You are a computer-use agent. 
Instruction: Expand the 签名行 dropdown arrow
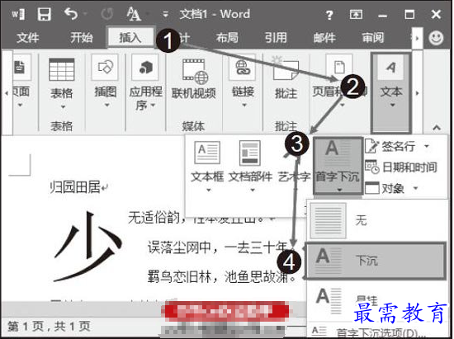(x=427, y=146)
